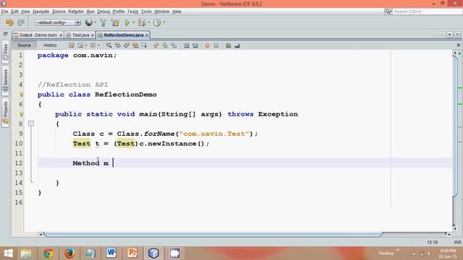This screenshot has height=260, width=463.
Task: Open dropdown arrow beside globe browser icon
Action: tap(95, 22)
